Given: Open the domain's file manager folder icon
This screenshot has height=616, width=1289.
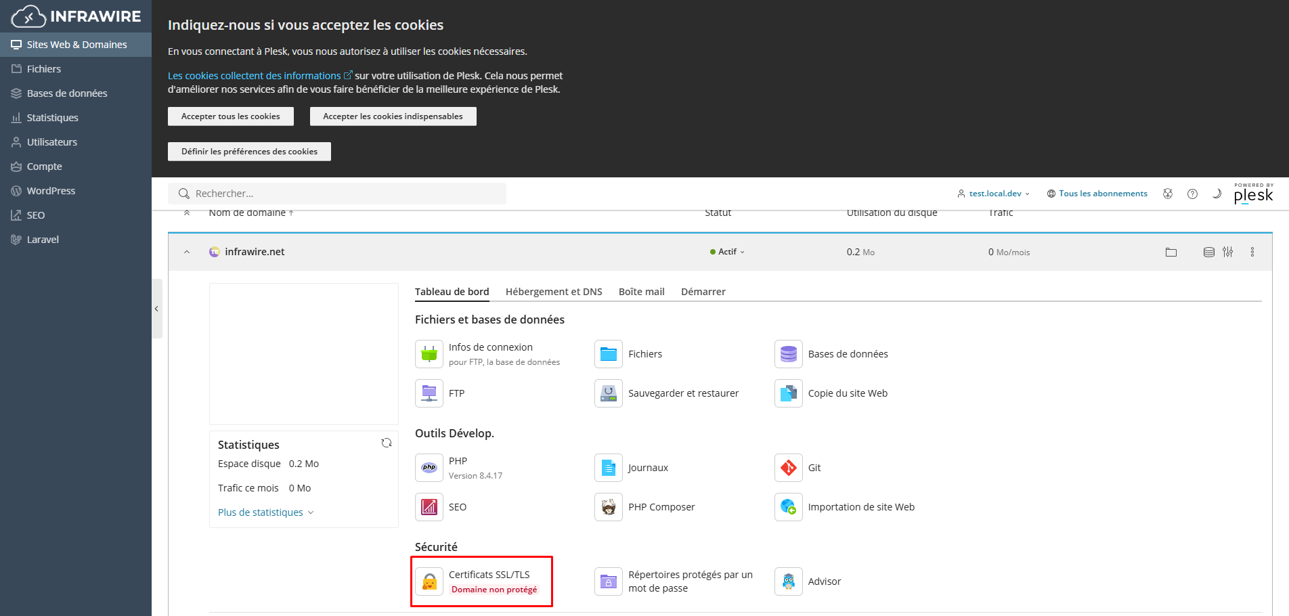Looking at the screenshot, I should pos(1171,252).
